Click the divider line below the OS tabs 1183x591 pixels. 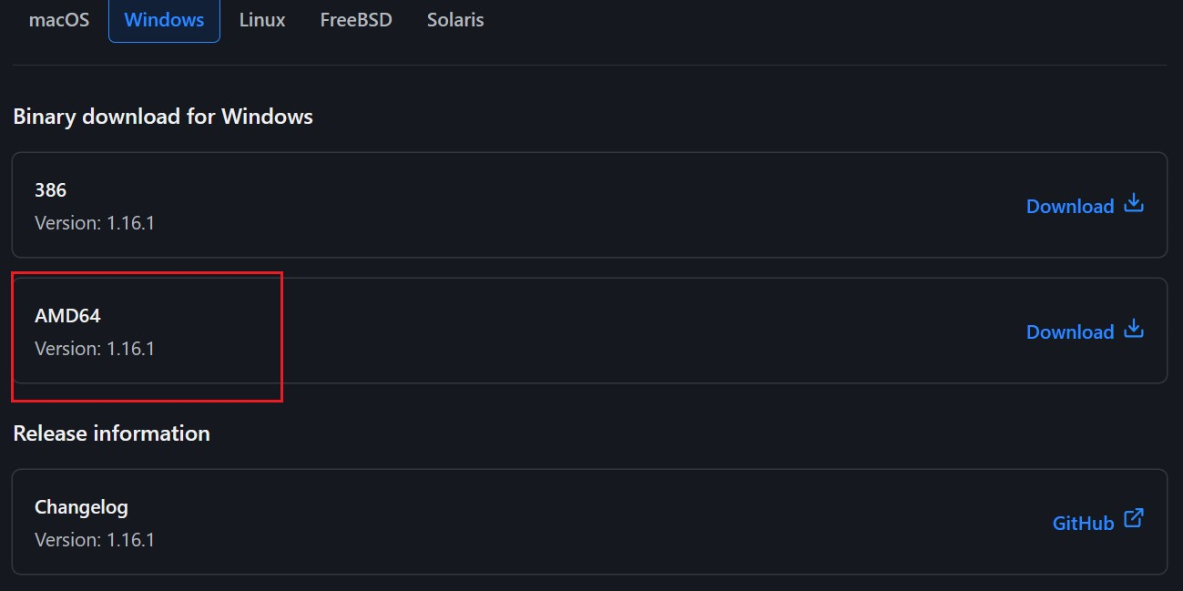pos(589,65)
